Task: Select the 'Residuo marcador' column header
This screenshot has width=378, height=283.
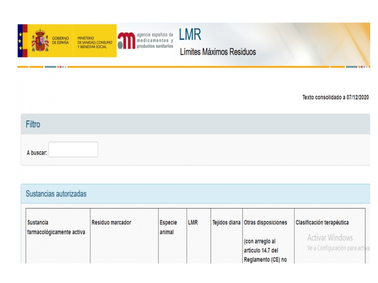Action: pos(111,223)
